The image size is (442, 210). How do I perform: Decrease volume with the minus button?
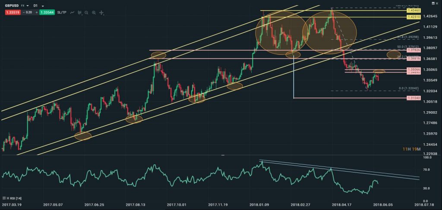(23, 13)
